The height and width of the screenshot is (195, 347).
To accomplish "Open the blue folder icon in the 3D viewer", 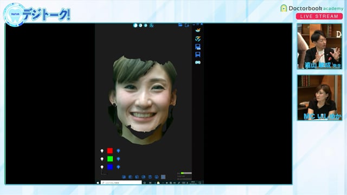I will click(x=181, y=25).
